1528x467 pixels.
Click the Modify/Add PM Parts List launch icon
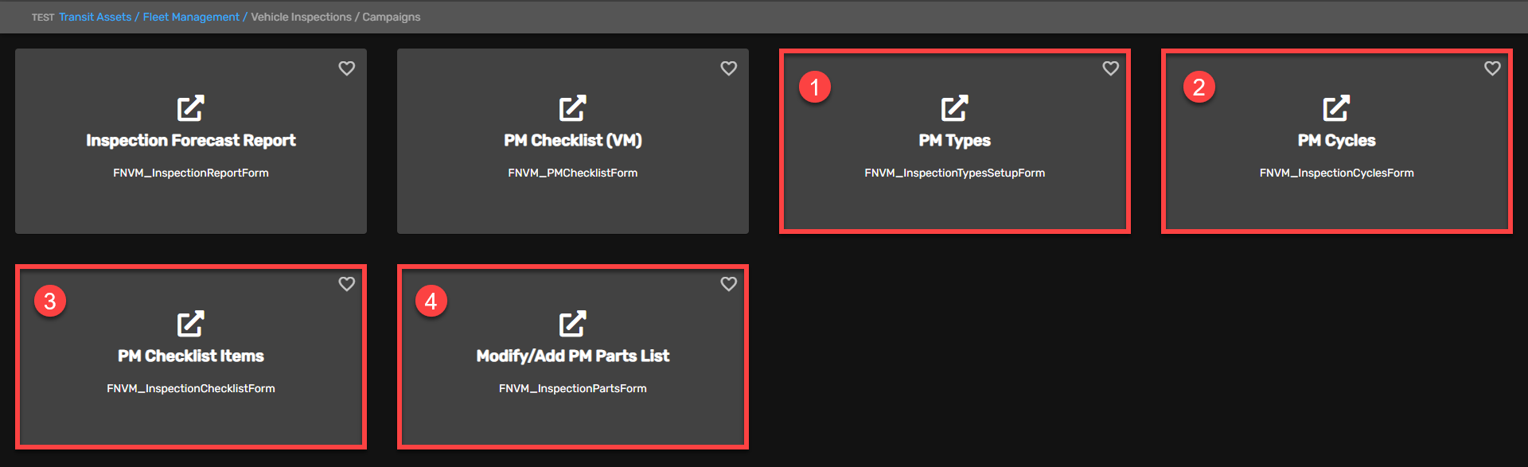point(572,324)
